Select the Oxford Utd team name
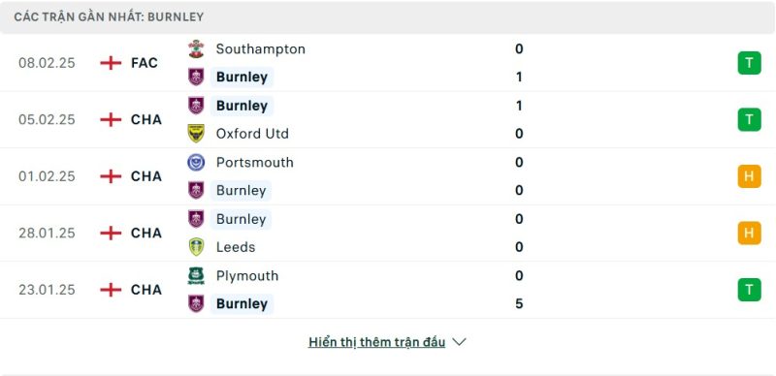The width and height of the screenshot is (776, 376). (252, 134)
